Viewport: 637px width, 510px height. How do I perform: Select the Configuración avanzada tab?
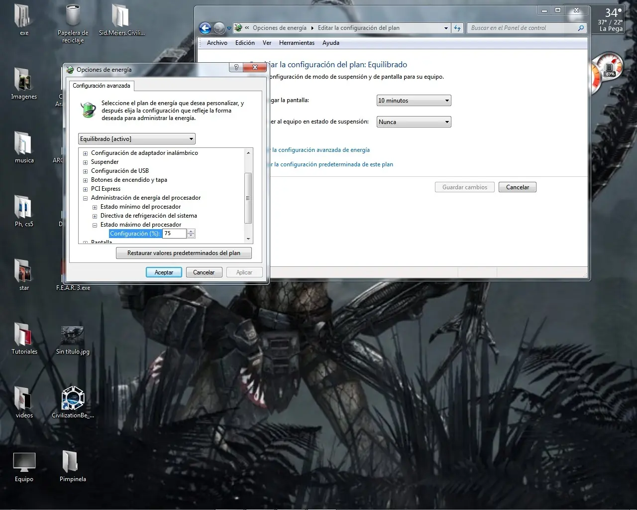point(102,86)
